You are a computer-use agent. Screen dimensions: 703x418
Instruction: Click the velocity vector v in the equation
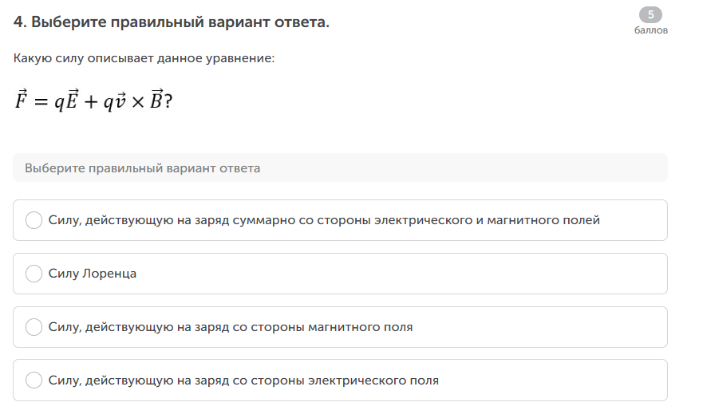point(121,102)
